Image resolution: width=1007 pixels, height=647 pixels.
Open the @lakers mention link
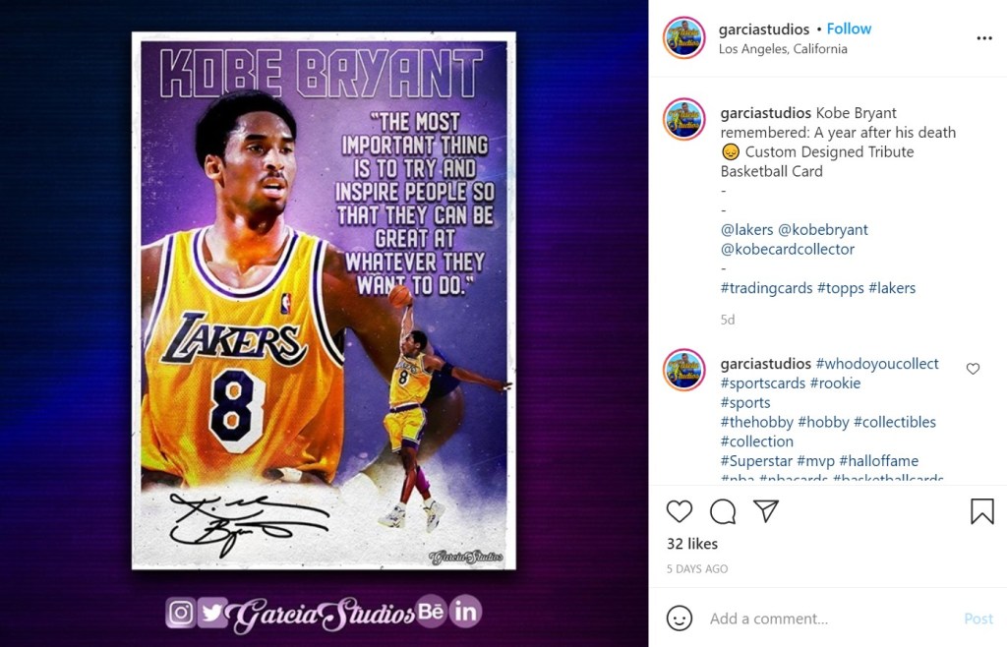(x=747, y=230)
